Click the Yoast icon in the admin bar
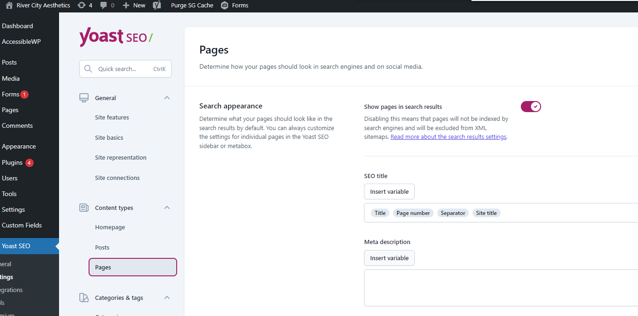 pyautogui.click(x=157, y=6)
